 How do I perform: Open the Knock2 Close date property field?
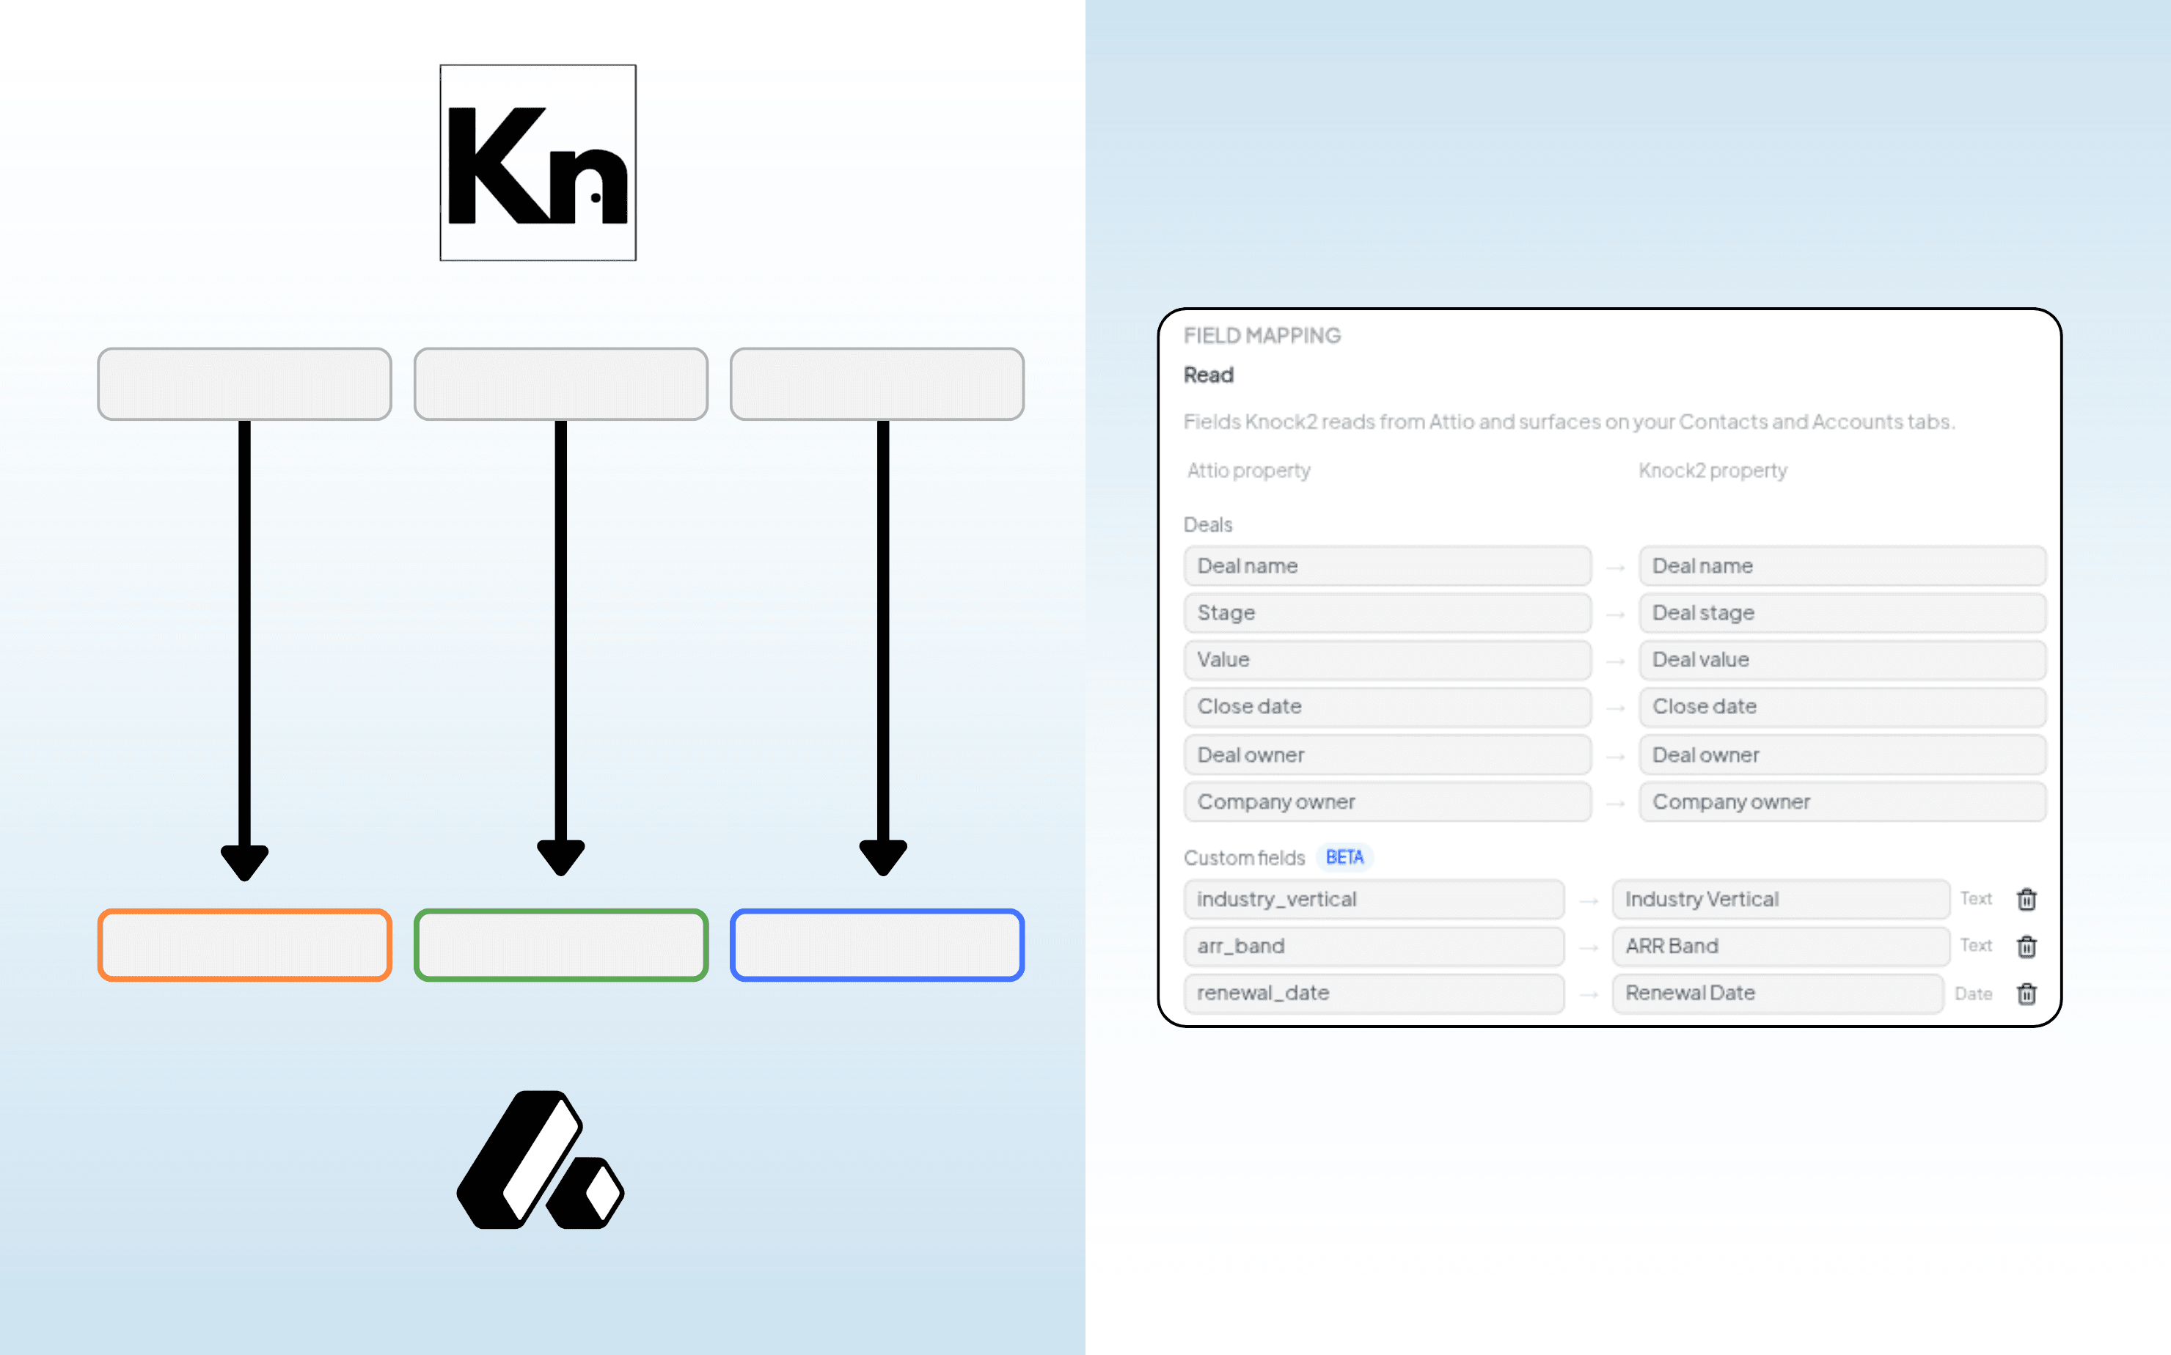pyautogui.click(x=1842, y=706)
